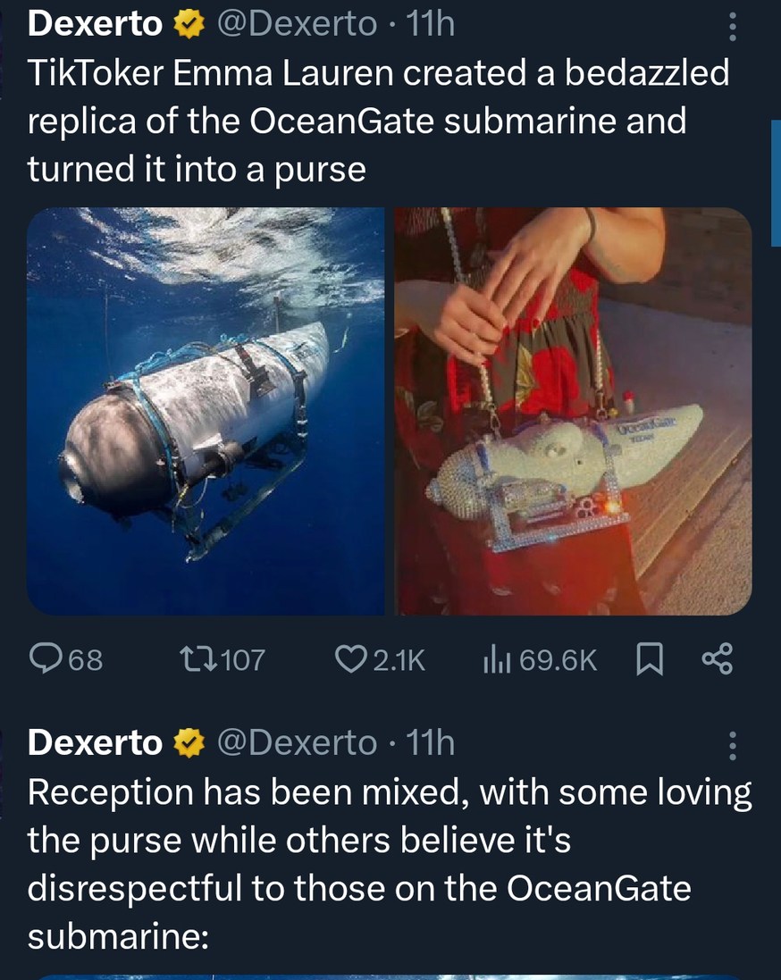Retweet the OceanGate purse post
The height and width of the screenshot is (980, 781).
coord(199,659)
